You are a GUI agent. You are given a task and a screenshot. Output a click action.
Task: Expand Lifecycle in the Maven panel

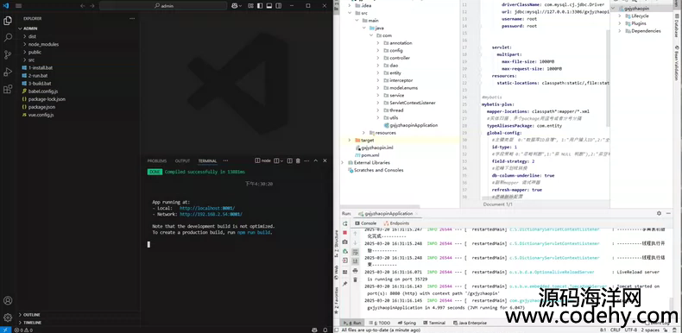click(x=620, y=16)
